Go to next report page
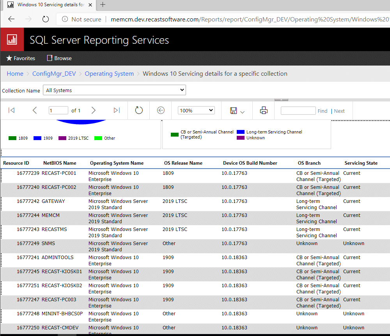This screenshot has height=336, width=390. [93, 110]
